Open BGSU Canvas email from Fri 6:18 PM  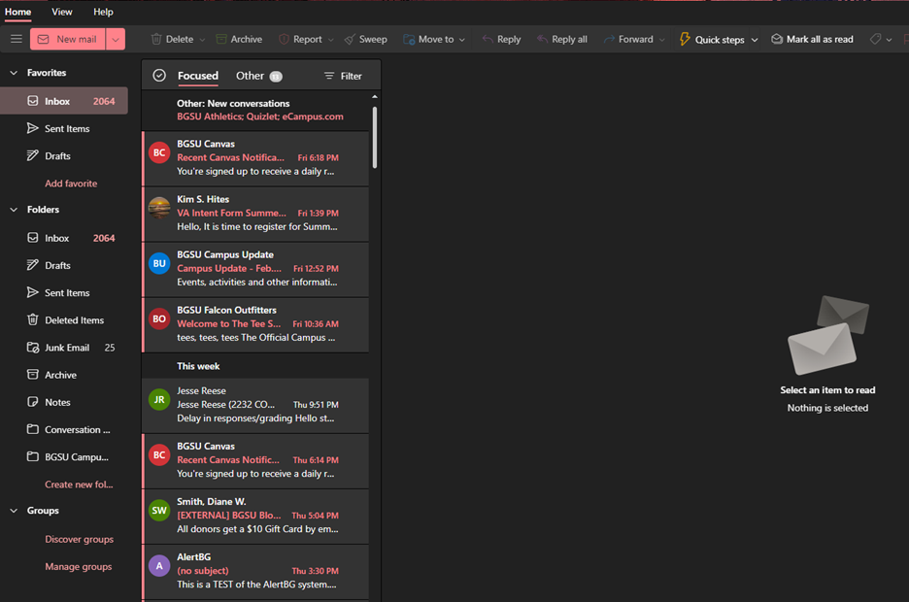point(255,158)
